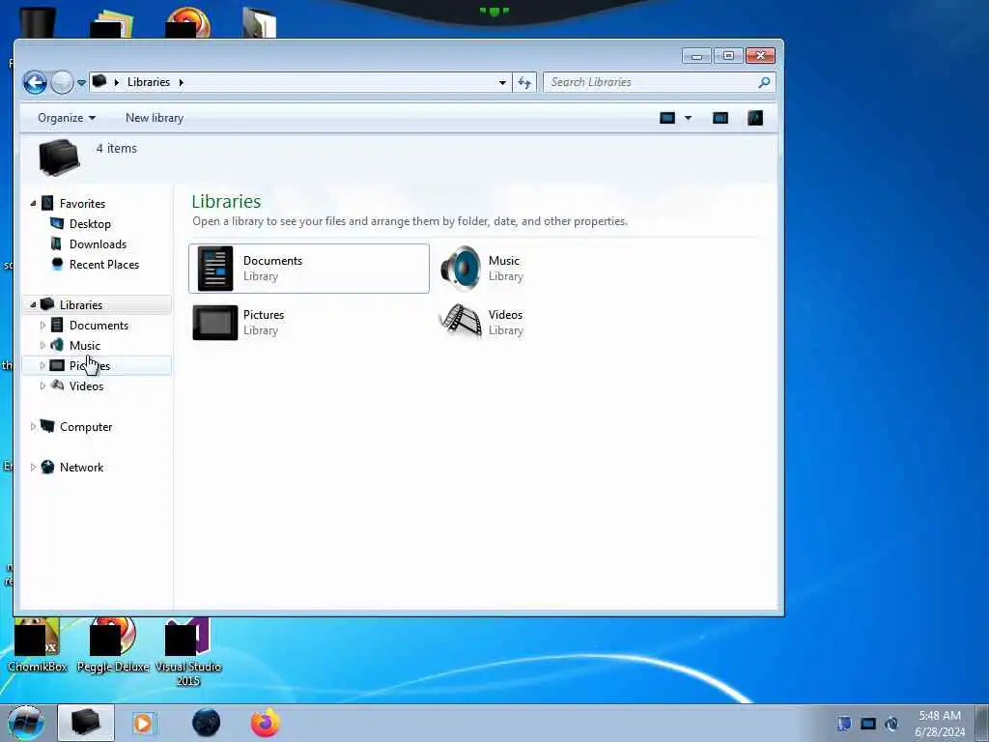
Task: Open the address bar history dropdown
Action: point(502,83)
